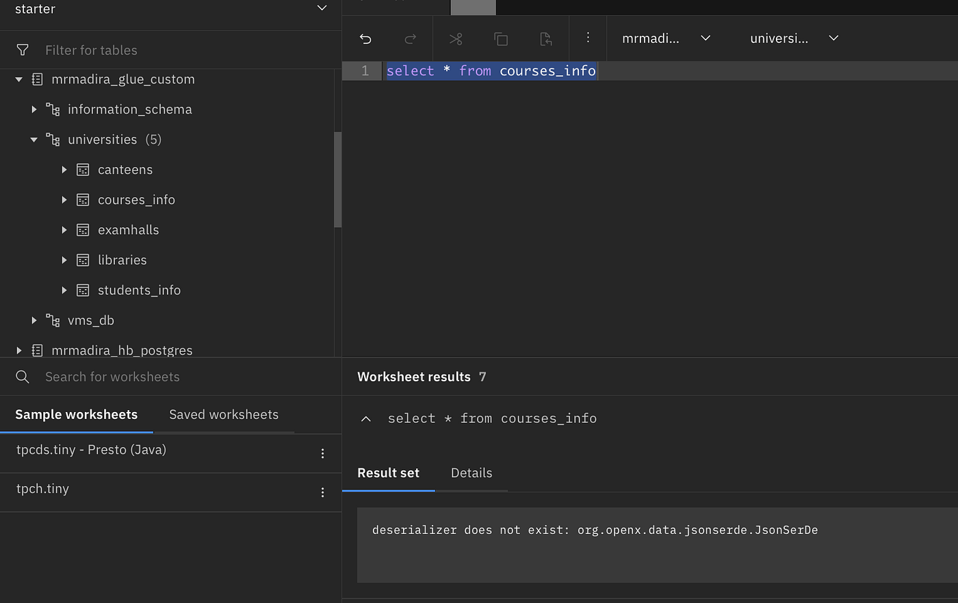Click the libraries table icon
Screen dimensions: 958x603
tap(83, 260)
